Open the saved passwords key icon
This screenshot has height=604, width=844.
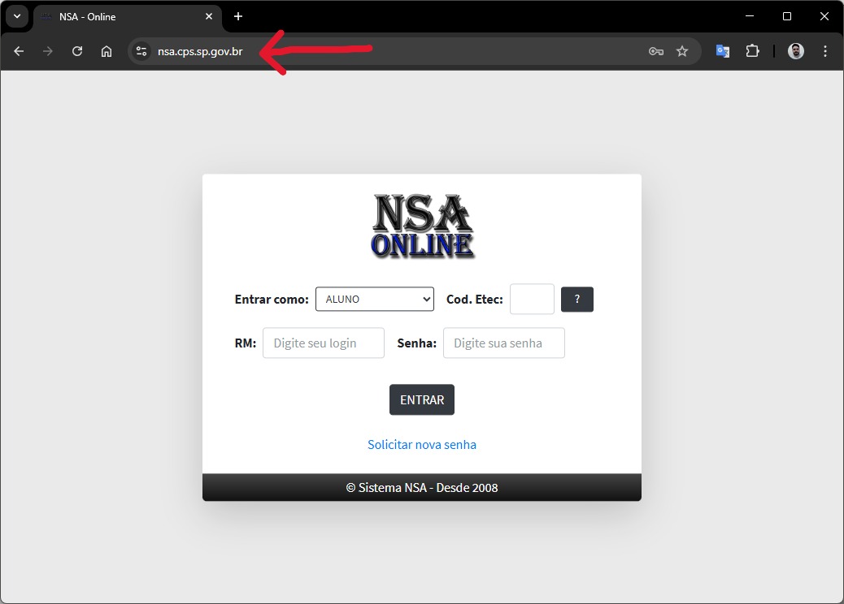tap(655, 51)
